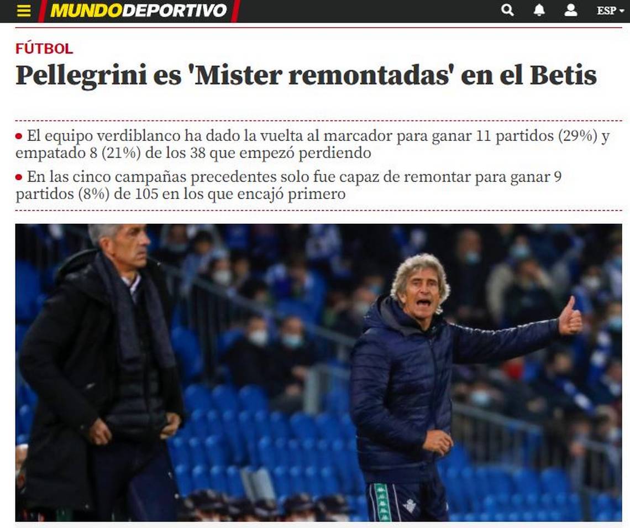Viewport: 630px width, 528px height.
Task: Go to the FÚTBOL section link
Action: pos(44,49)
